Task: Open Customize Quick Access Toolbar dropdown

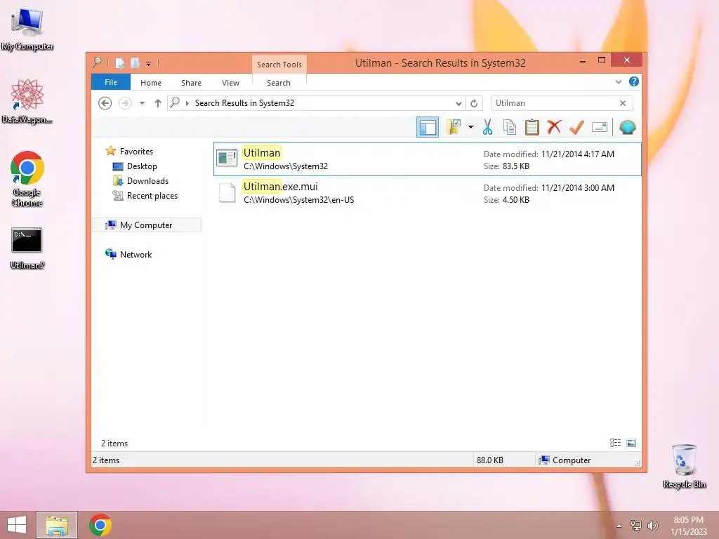Action: 149,63
